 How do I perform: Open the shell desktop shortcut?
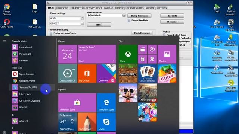(x=217, y=9)
